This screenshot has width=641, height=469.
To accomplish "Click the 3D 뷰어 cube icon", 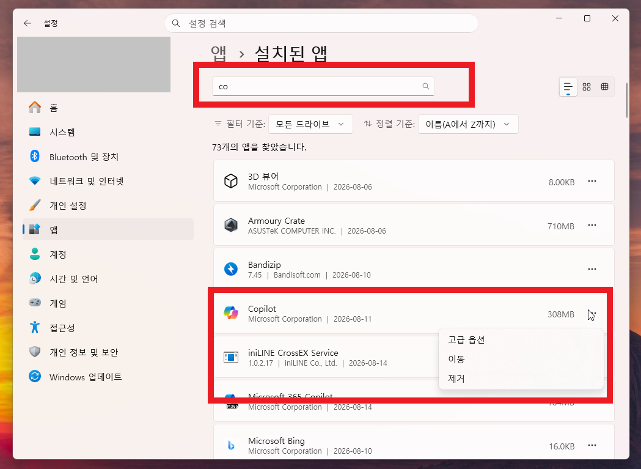I will tap(231, 181).
